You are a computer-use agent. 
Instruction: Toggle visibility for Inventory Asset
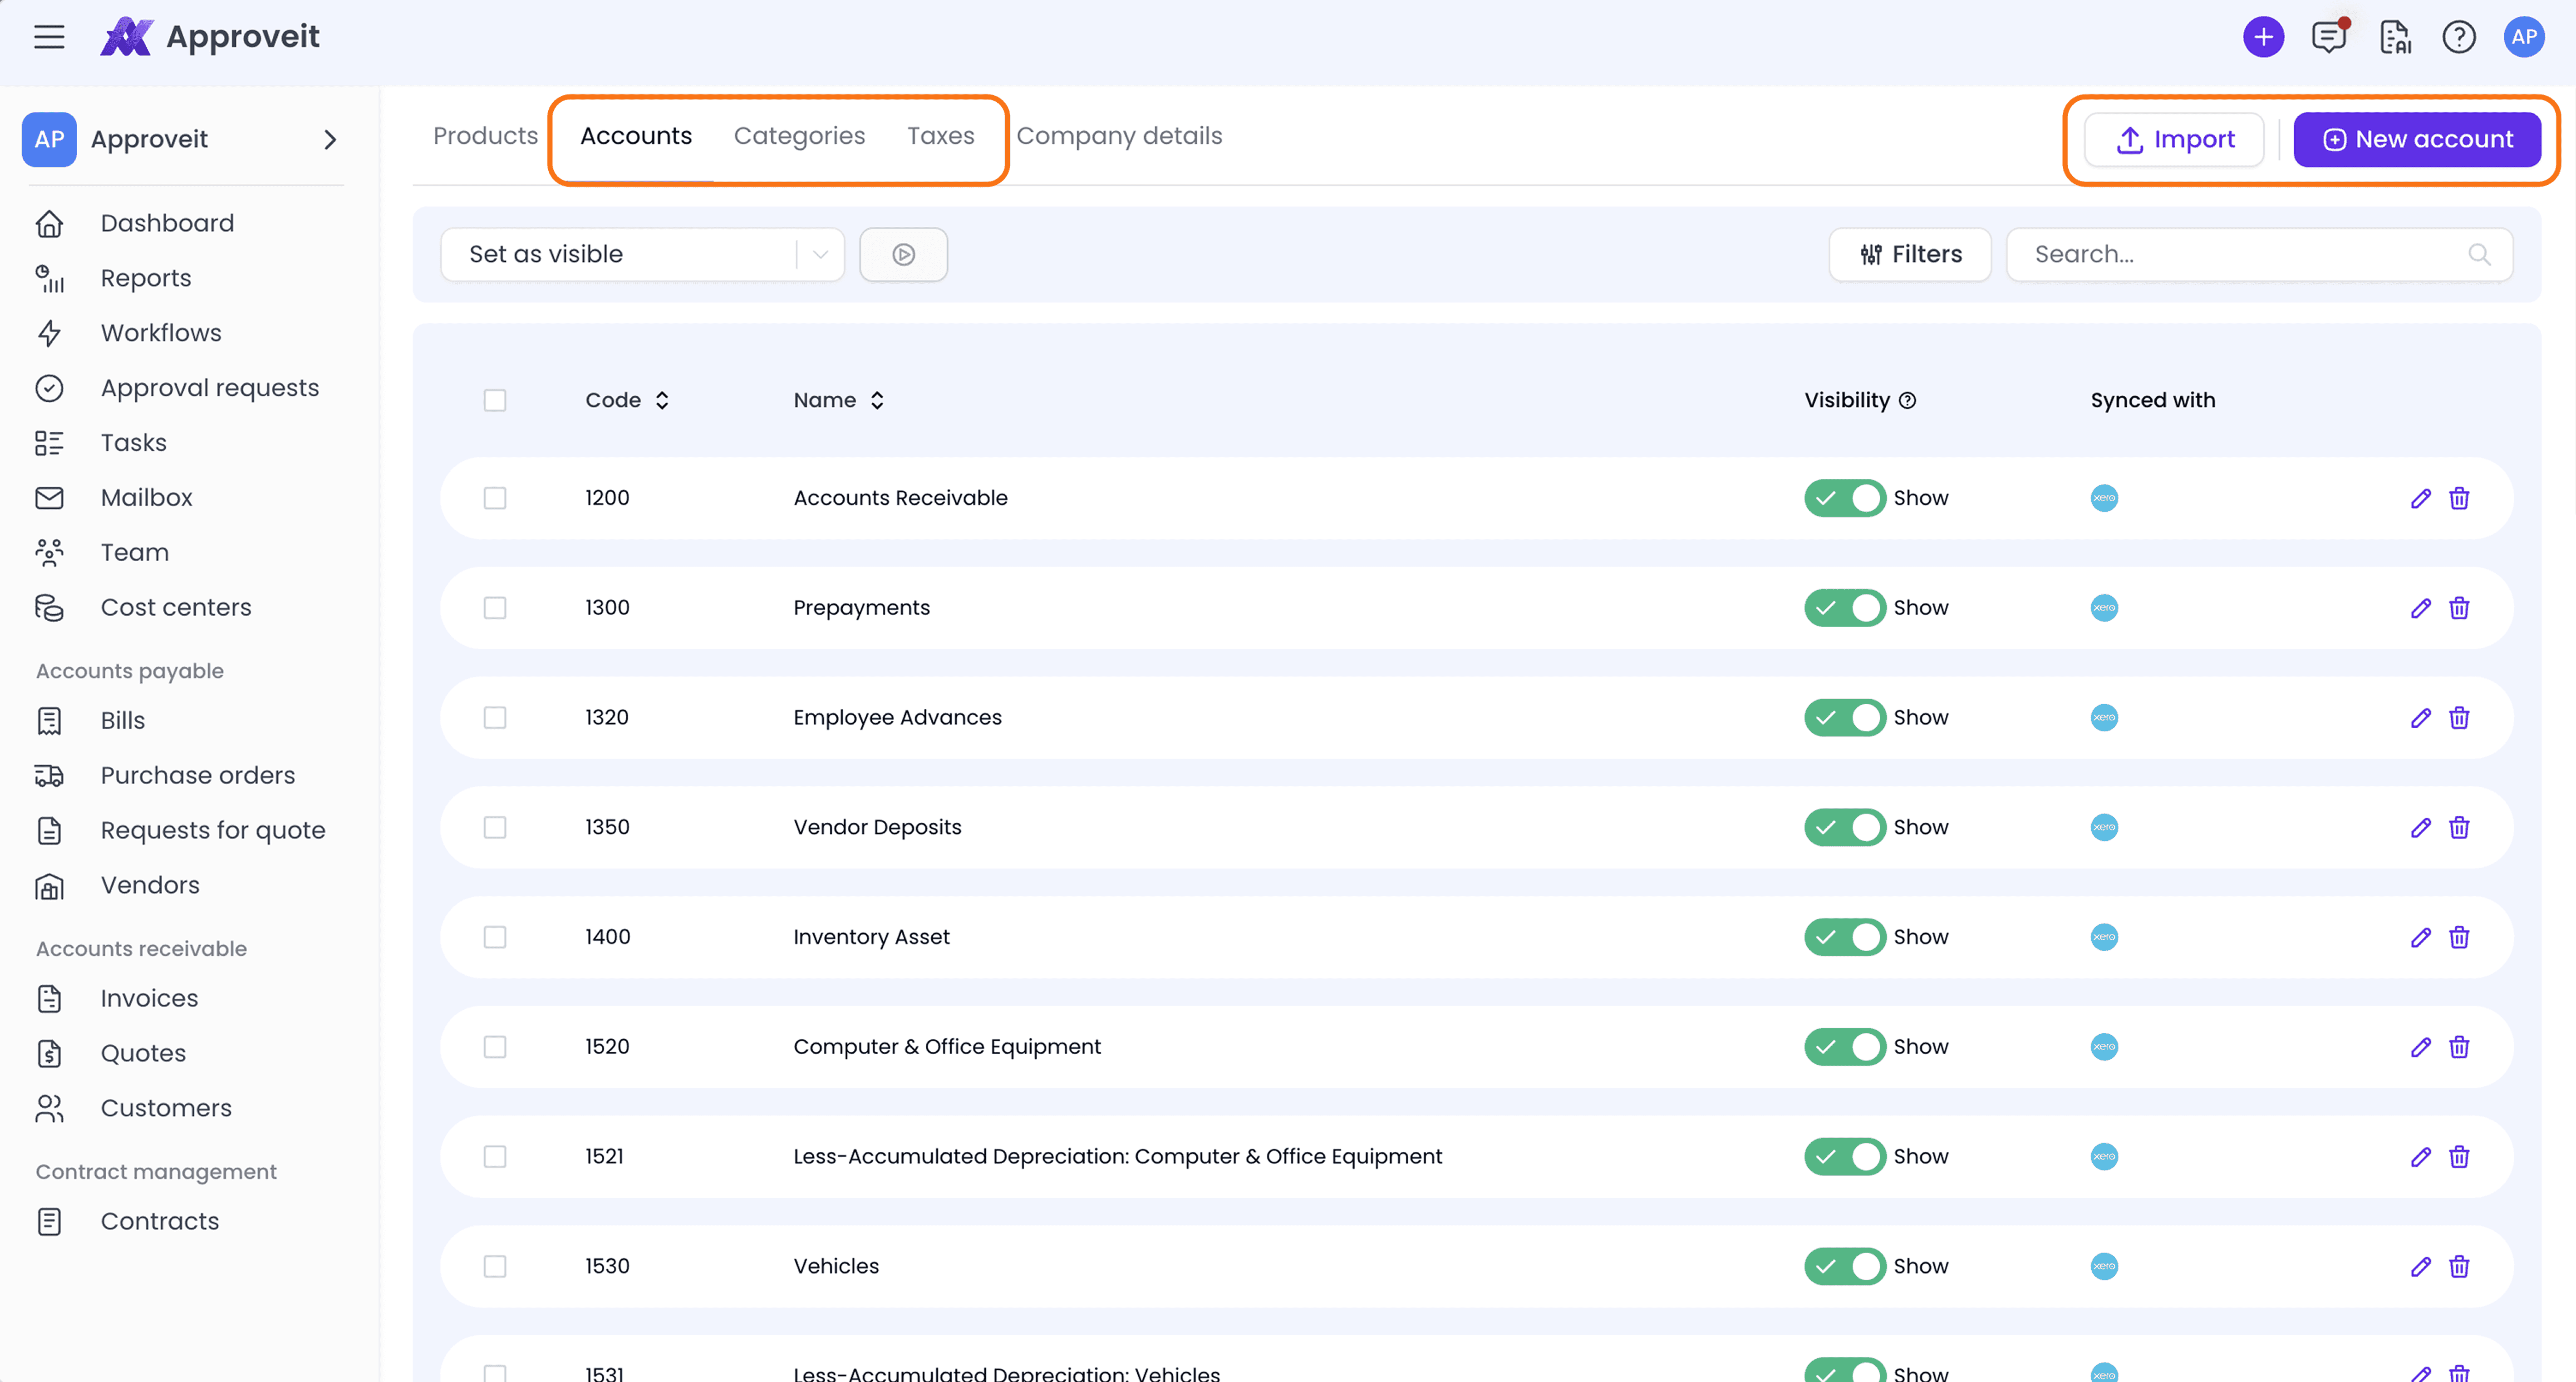[x=1845, y=937]
